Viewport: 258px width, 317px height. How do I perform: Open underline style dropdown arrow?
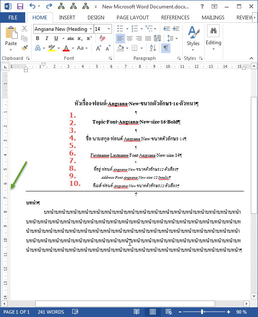(63, 38)
